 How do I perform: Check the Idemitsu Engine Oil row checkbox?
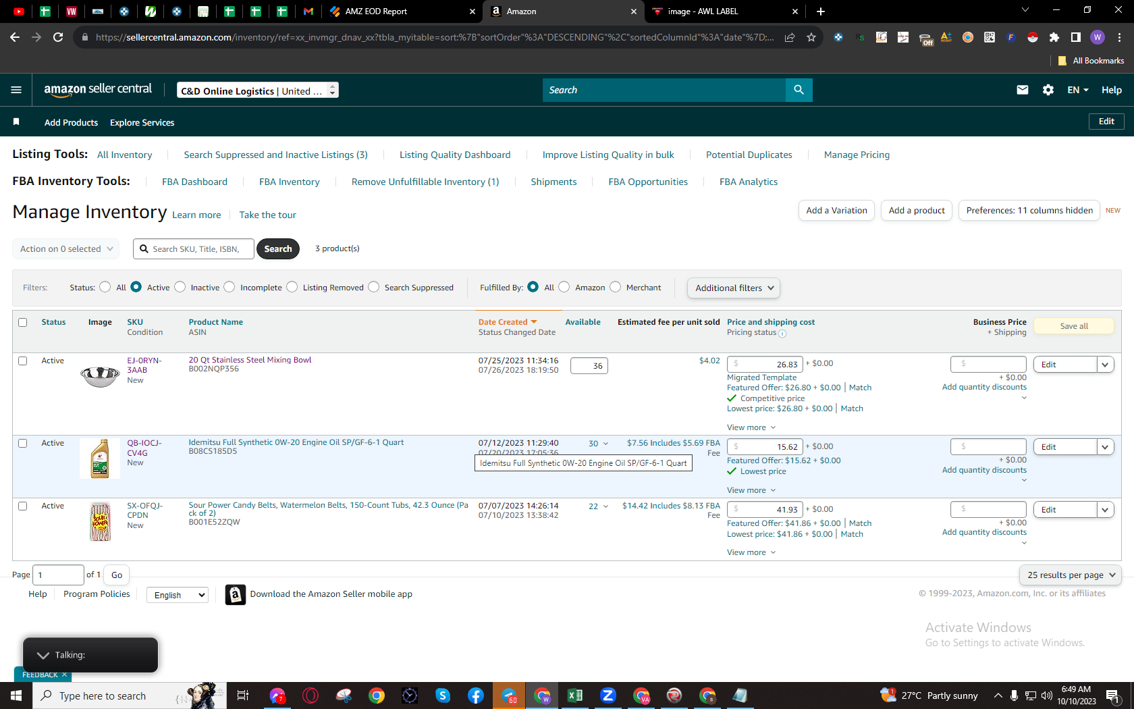click(23, 444)
